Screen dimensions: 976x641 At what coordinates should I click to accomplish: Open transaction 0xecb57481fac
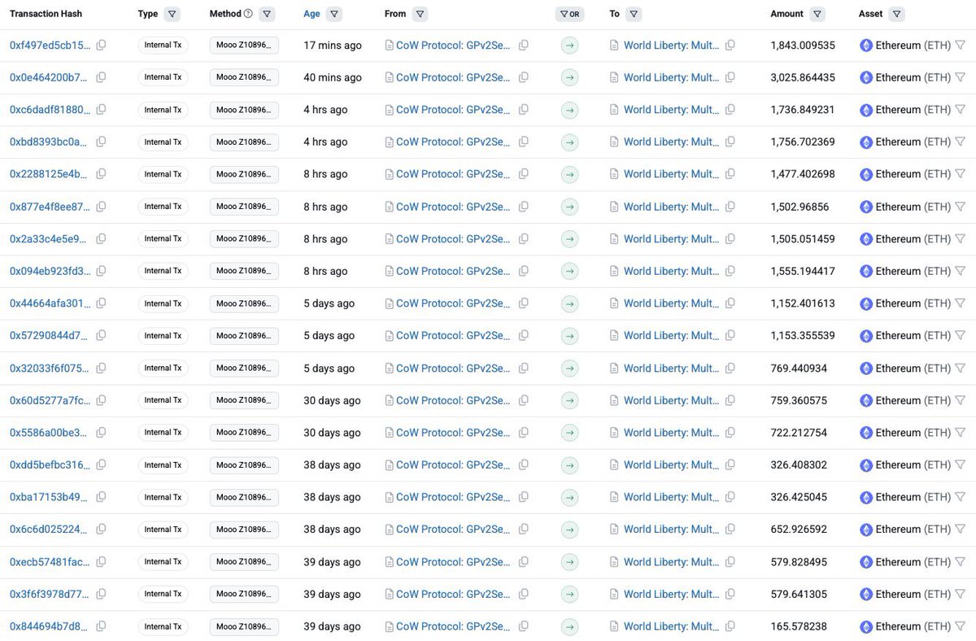coord(50,561)
